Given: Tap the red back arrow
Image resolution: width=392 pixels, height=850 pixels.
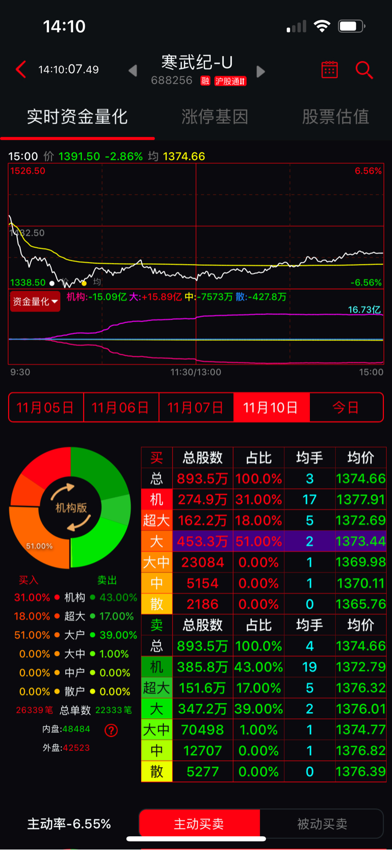Looking at the screenshot, I should [x=21, y=70].
